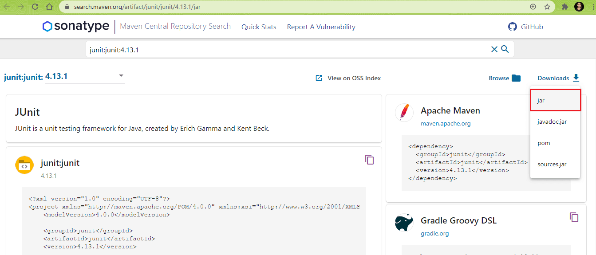
Task: Visit the maven.apache.org link
Action: coord(446,124)
